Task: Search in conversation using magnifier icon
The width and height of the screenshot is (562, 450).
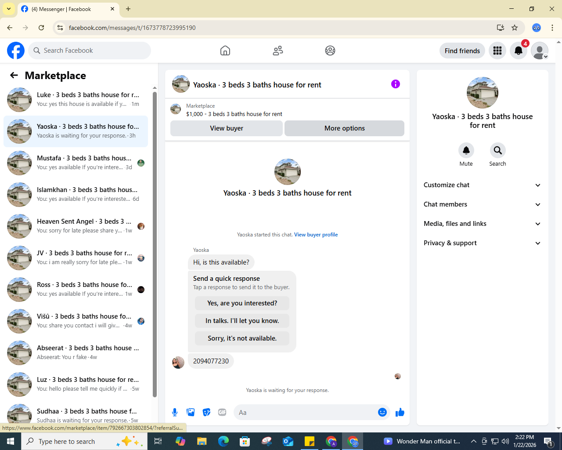Action: point(498,150)
